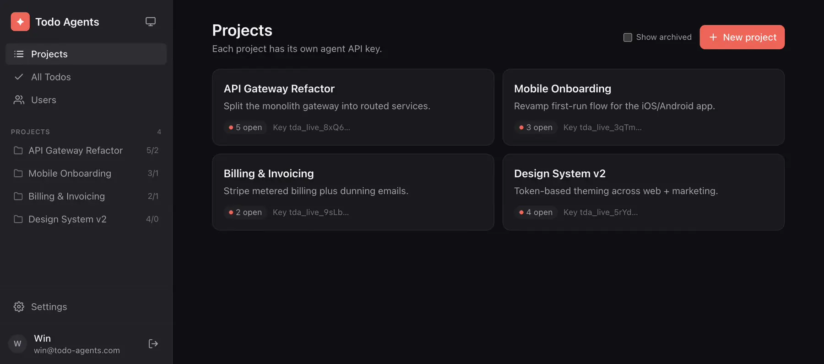Click key text tda_live_9sLb...
824x364 pixels.
(319, 212)
